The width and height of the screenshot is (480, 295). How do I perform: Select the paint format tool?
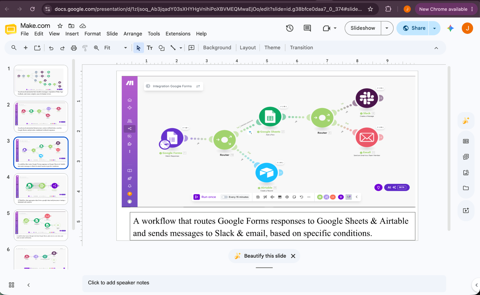click(x=85, y=48)
